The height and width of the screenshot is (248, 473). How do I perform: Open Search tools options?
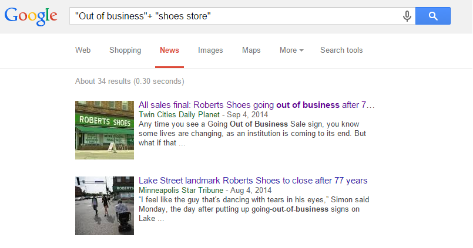[x=341, y=50]
